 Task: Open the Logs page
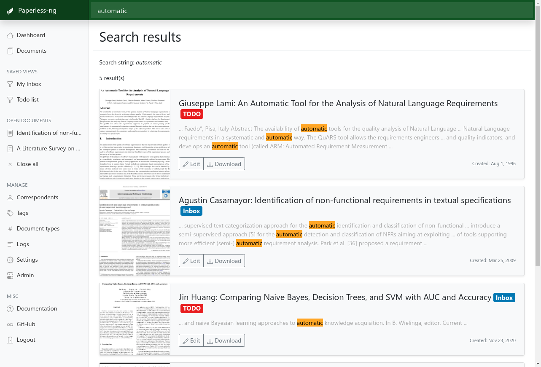23,244
